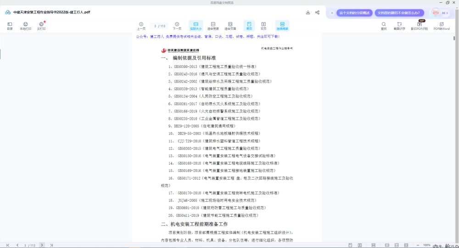Click bottom bar page number 3 / 113
This screenshot has width=459, height=248.
[x=29, y=245]
